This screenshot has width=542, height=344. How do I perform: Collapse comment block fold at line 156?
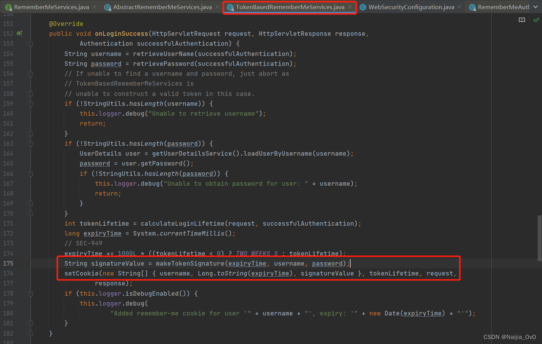31,74
